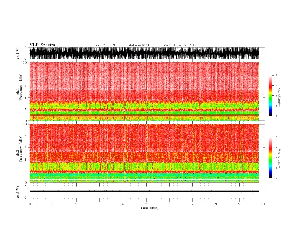Click the log(PSD) label beside ch.2 colorbar
This screenshot has width=296, height=229.
click(x=280, y=159)
